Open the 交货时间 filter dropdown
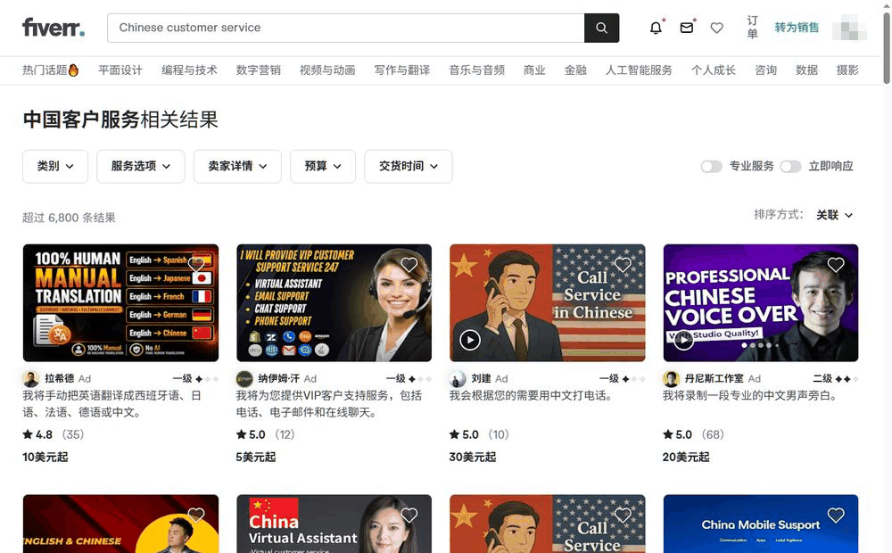Screen dimensions: 892x553 coord(409,166)
